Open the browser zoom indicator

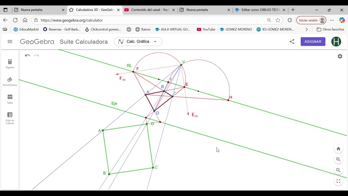click(269, 20)
